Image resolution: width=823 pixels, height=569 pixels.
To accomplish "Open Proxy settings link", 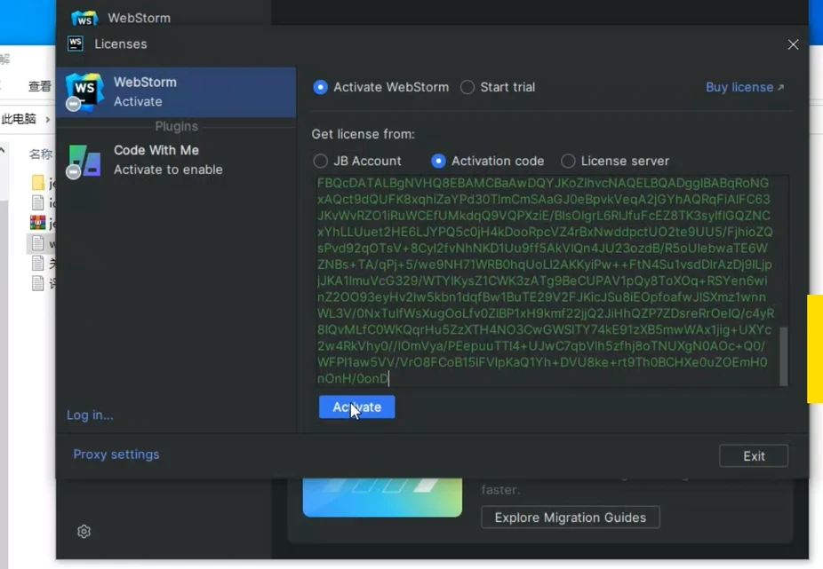I will click(116, 454).
